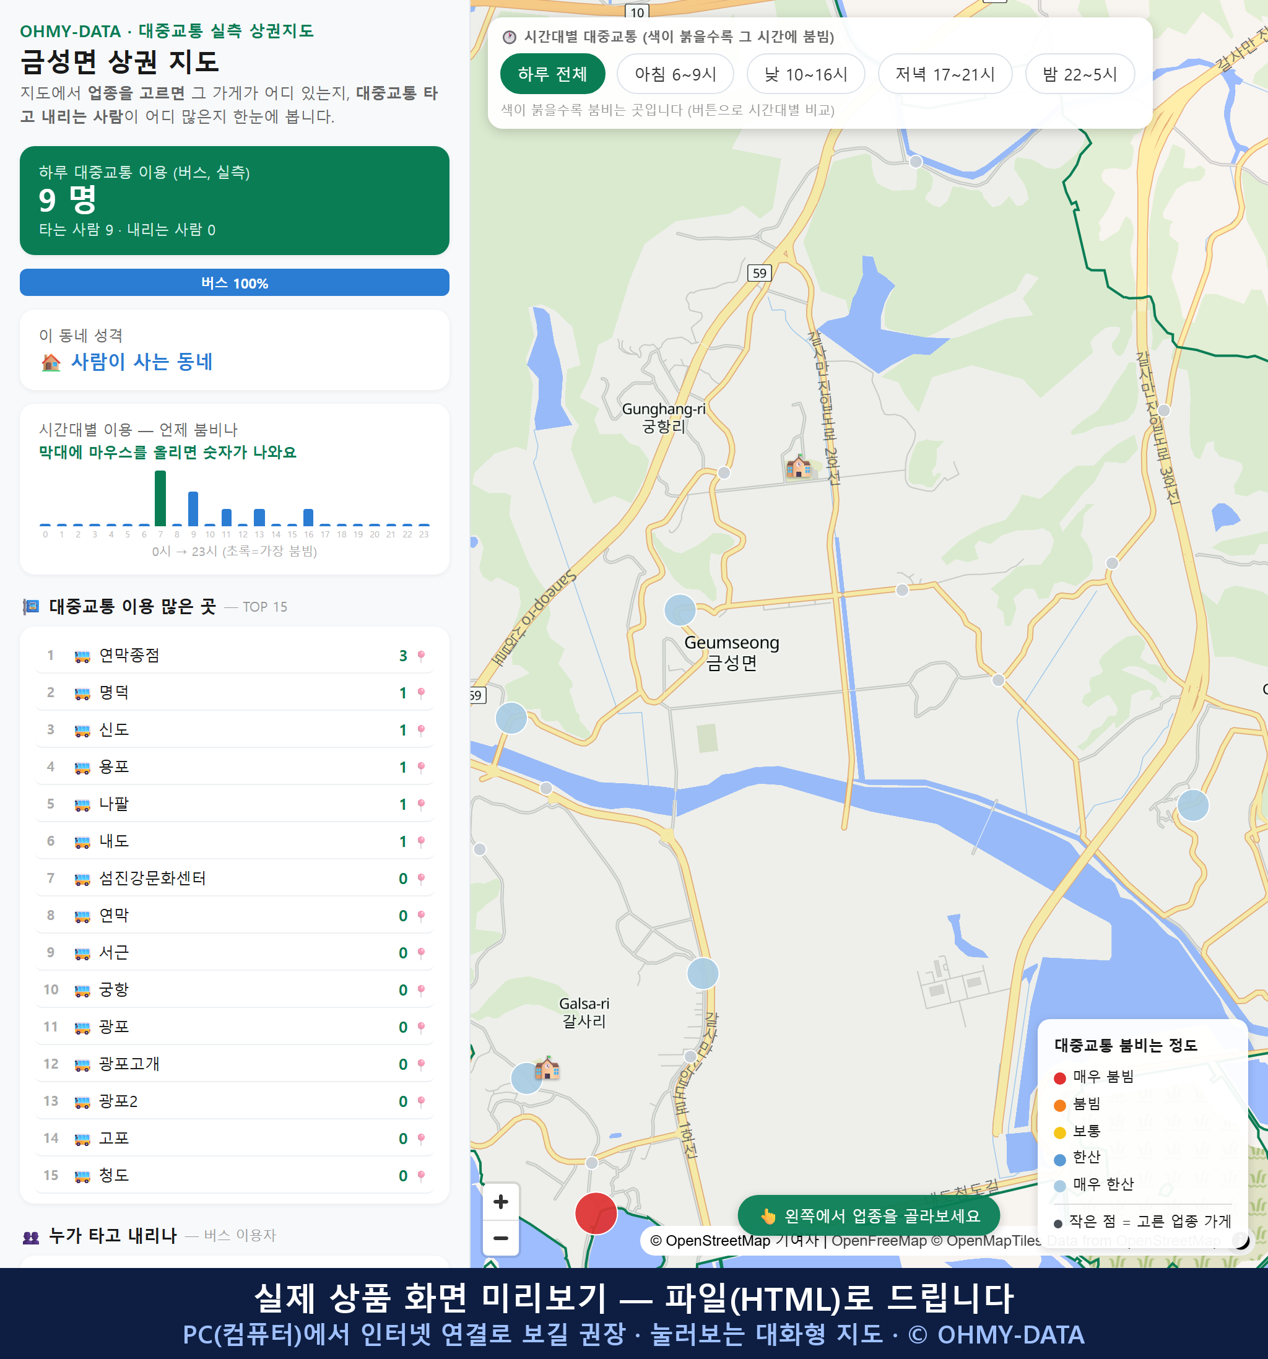
Task: Open the OpenFreeMap attribution link
Action: (x=879, y=1240)
